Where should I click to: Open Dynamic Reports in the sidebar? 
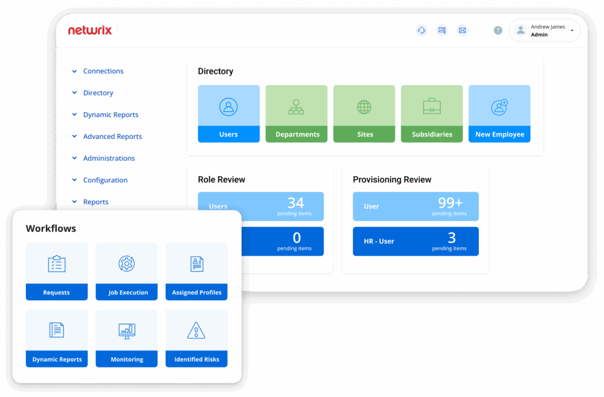pos(110,115)
